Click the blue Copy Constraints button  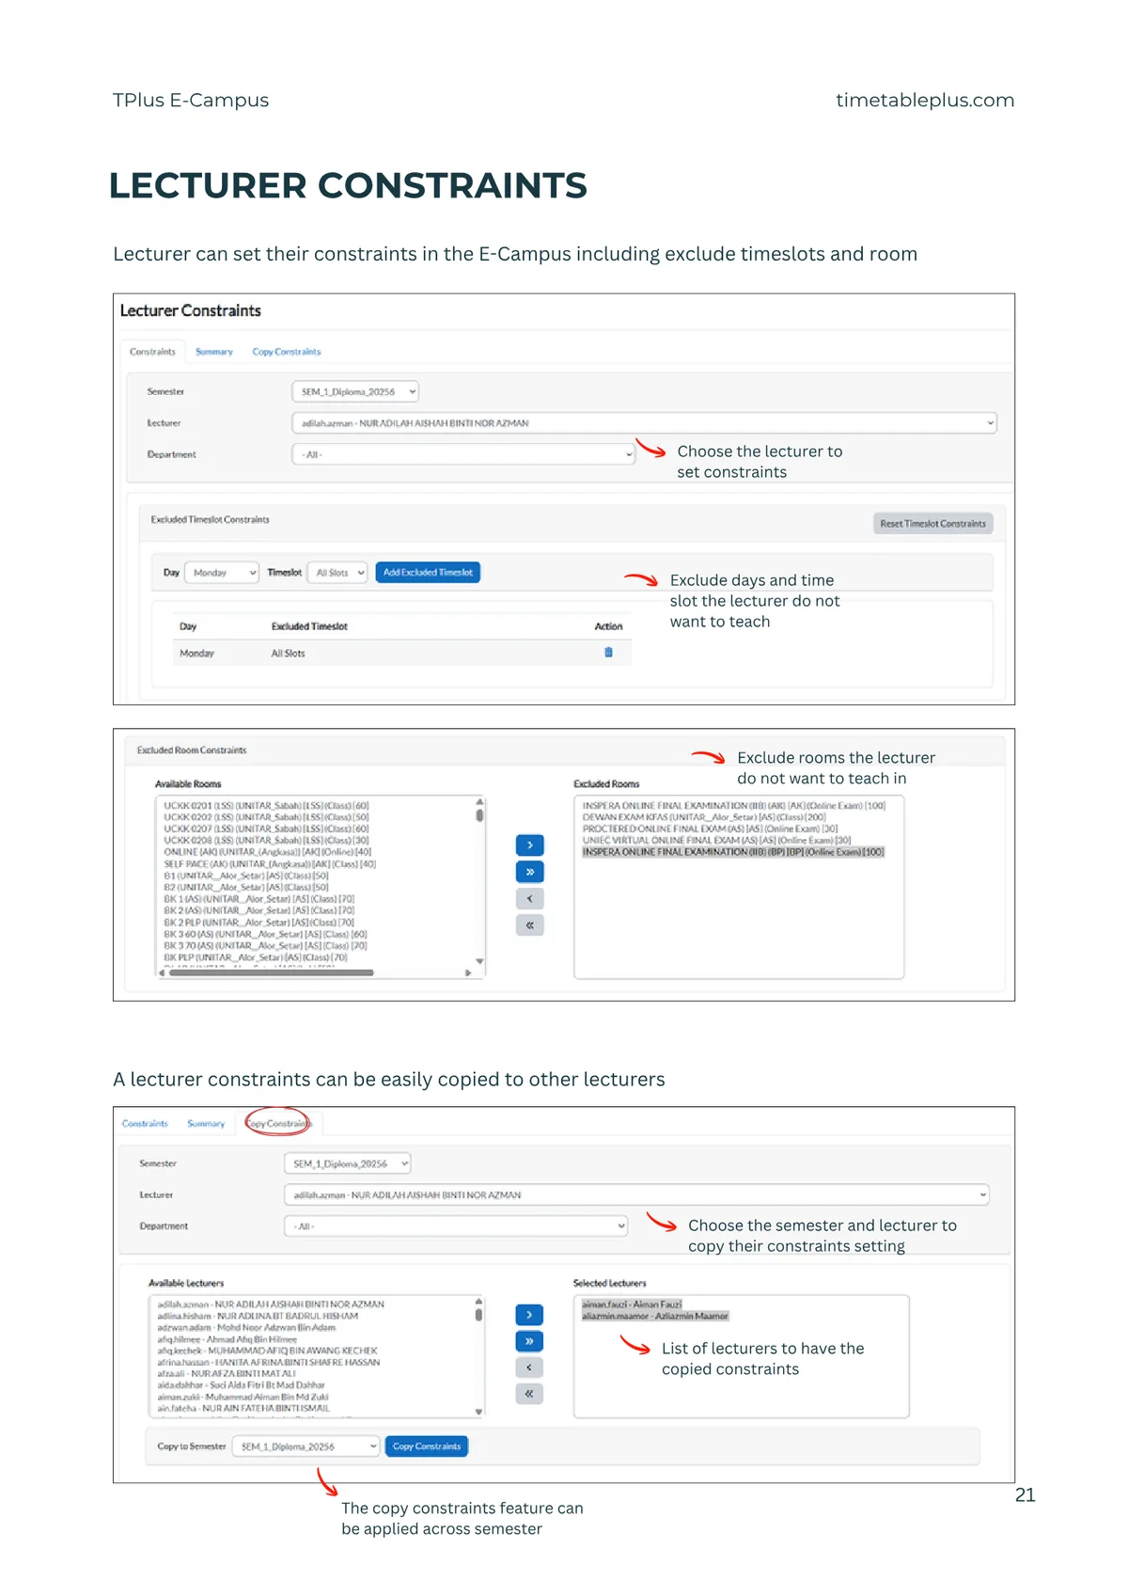[x=427, y=1446]
